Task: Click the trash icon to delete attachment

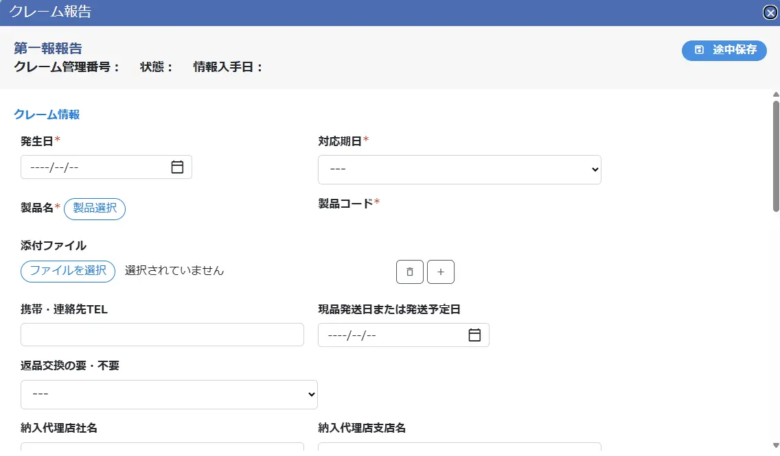Action: pos(409,272)
